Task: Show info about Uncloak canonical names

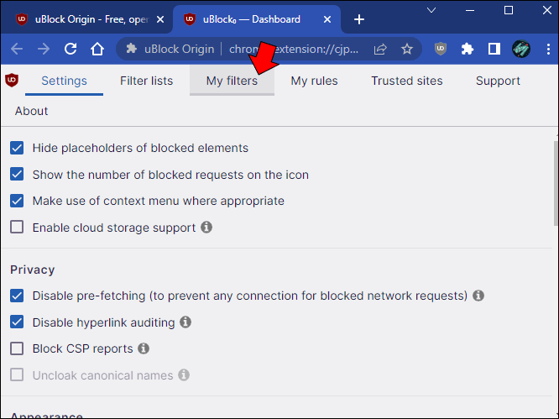Action: point(184,374)
